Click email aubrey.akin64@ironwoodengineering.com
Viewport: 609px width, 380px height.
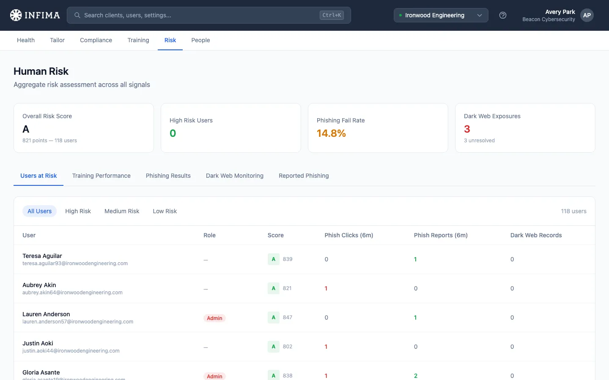[72, 293]
